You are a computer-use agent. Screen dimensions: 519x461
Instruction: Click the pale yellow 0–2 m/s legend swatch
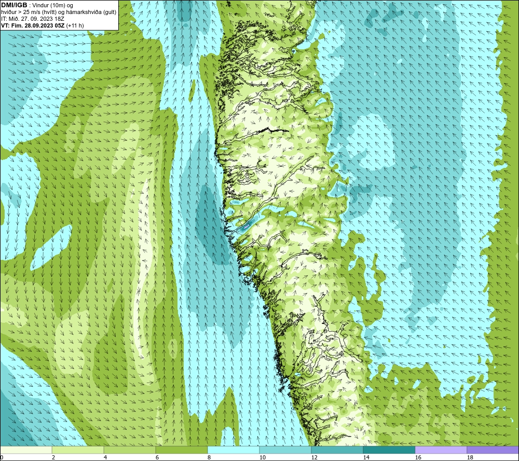26,450
